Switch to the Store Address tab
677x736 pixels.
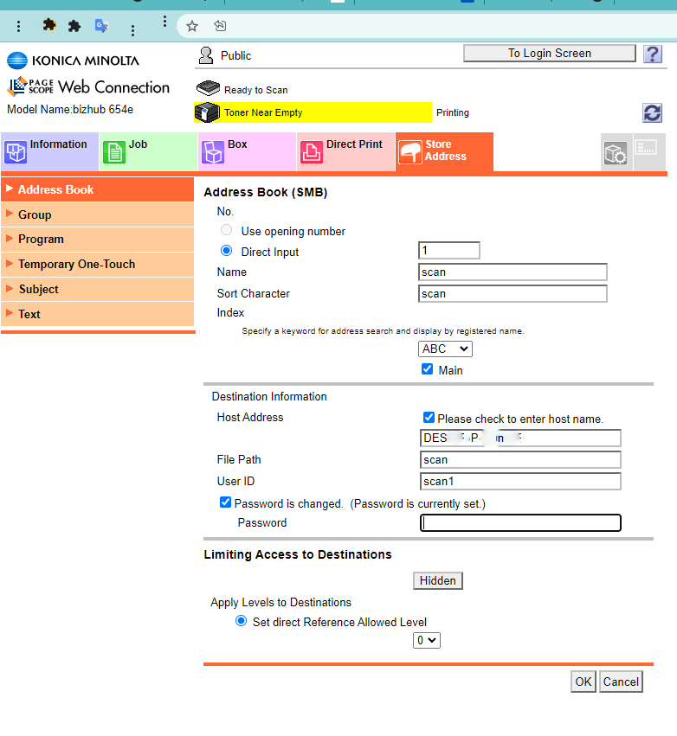tap(444, 152)
